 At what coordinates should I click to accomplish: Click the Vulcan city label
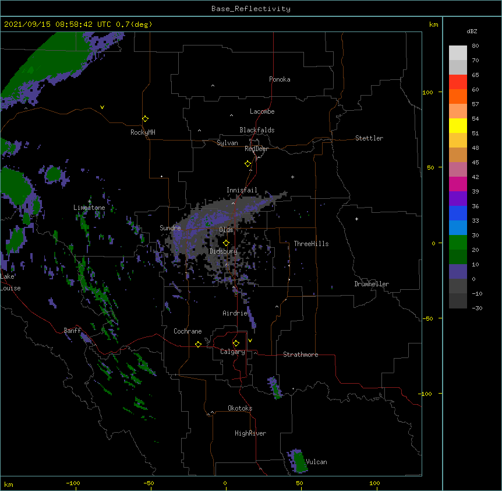(x=316, y=462)
